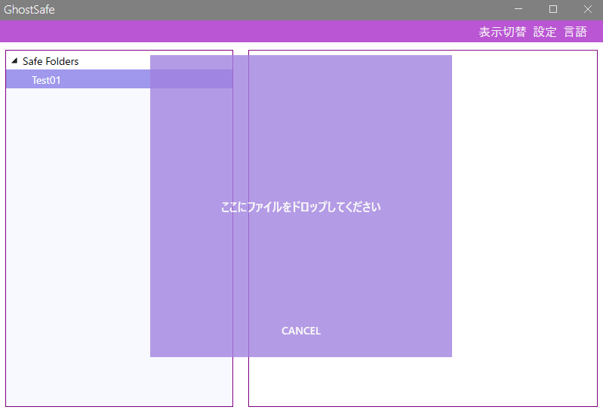Open the 表示切替 menu
This screenshot has width=603, height=413.
(x=502, y=32)
